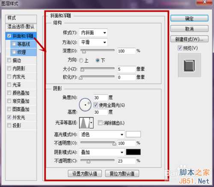Click the 新建样式(W)... button
Viewport: 214px width, 187px height.
click(189, 39)
